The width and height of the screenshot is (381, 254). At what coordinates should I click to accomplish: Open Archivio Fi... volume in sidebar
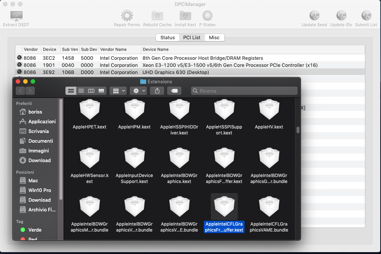[x=38, y=210]
